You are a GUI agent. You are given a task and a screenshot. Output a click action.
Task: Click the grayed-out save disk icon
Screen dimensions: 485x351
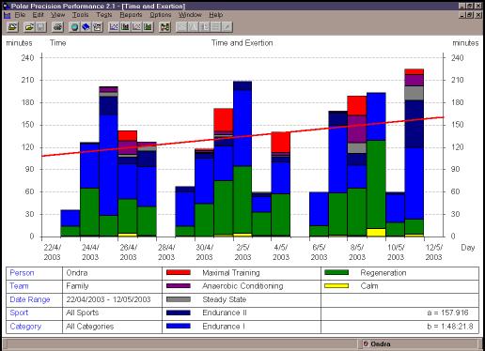(40, 27)
